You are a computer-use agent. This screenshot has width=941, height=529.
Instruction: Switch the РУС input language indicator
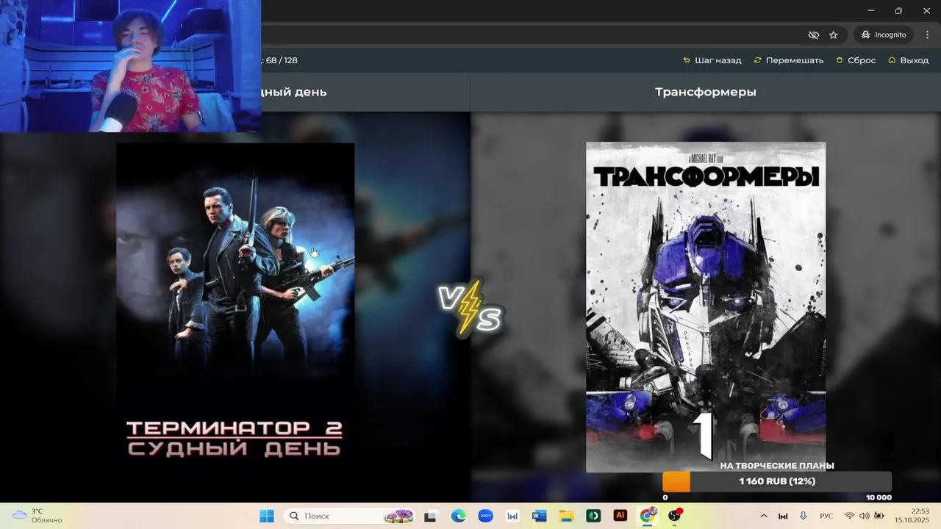click(826, 516)
